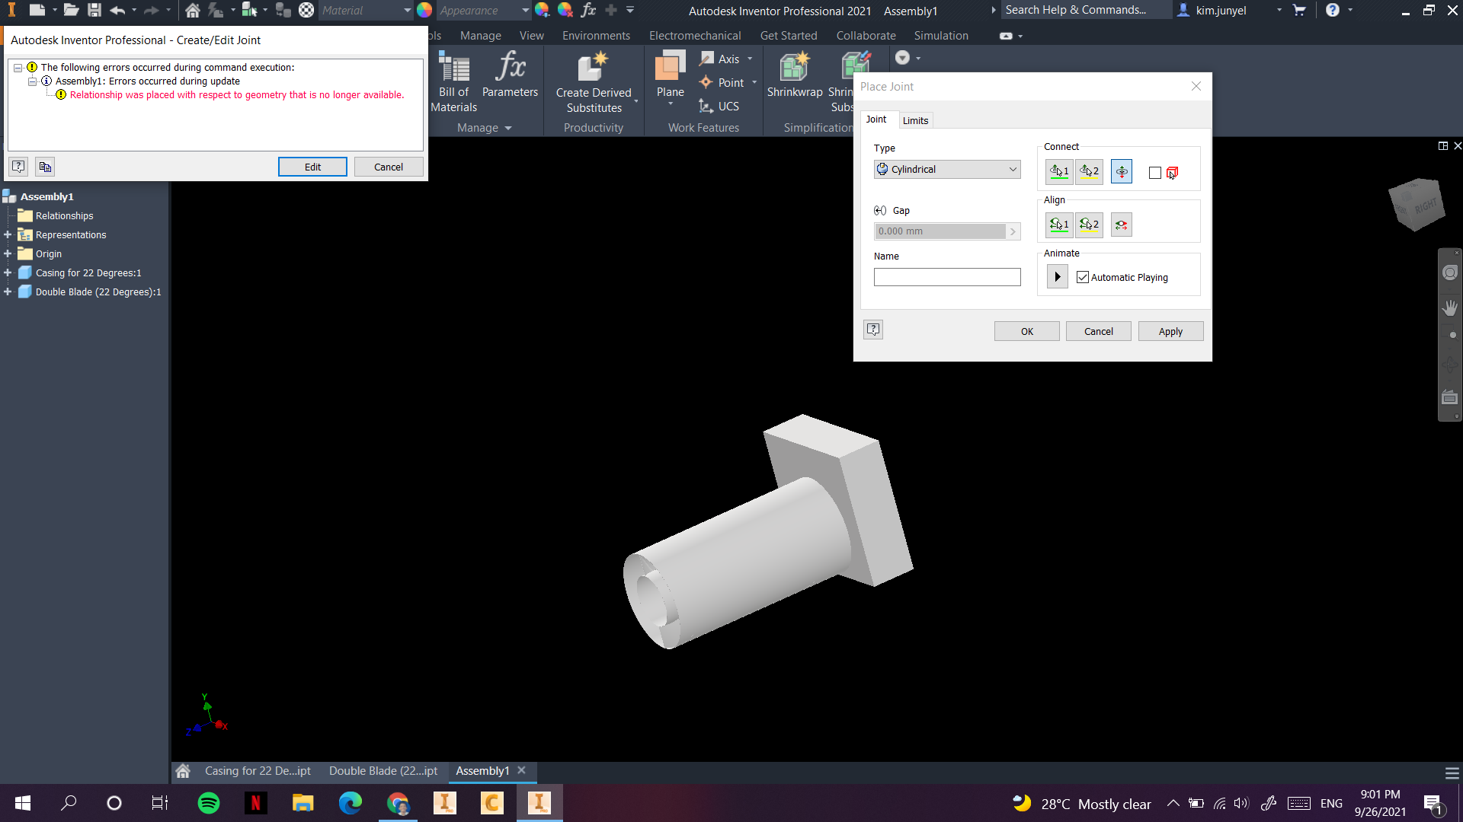Expand the Origin folder in browser

click(8, 253)
